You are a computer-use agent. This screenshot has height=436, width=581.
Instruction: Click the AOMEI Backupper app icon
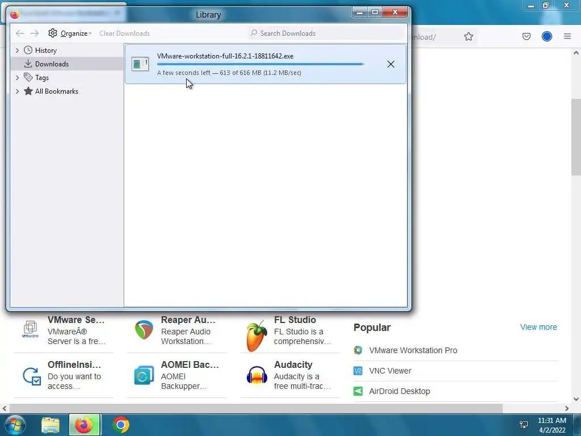pos(144,375)
